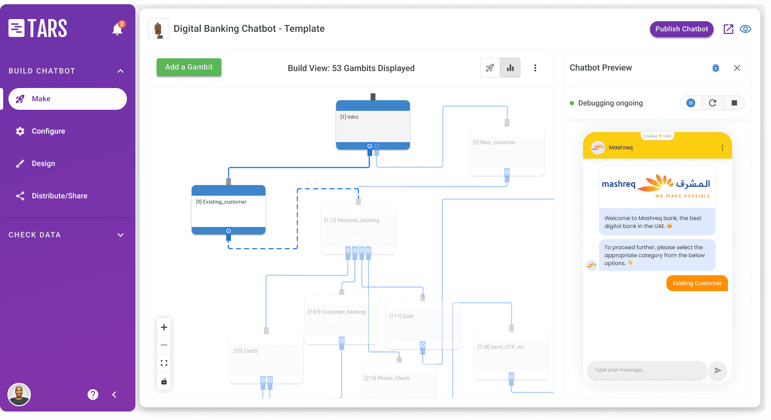Click the Debugging ongoing status text

click(x=610, y=103)
